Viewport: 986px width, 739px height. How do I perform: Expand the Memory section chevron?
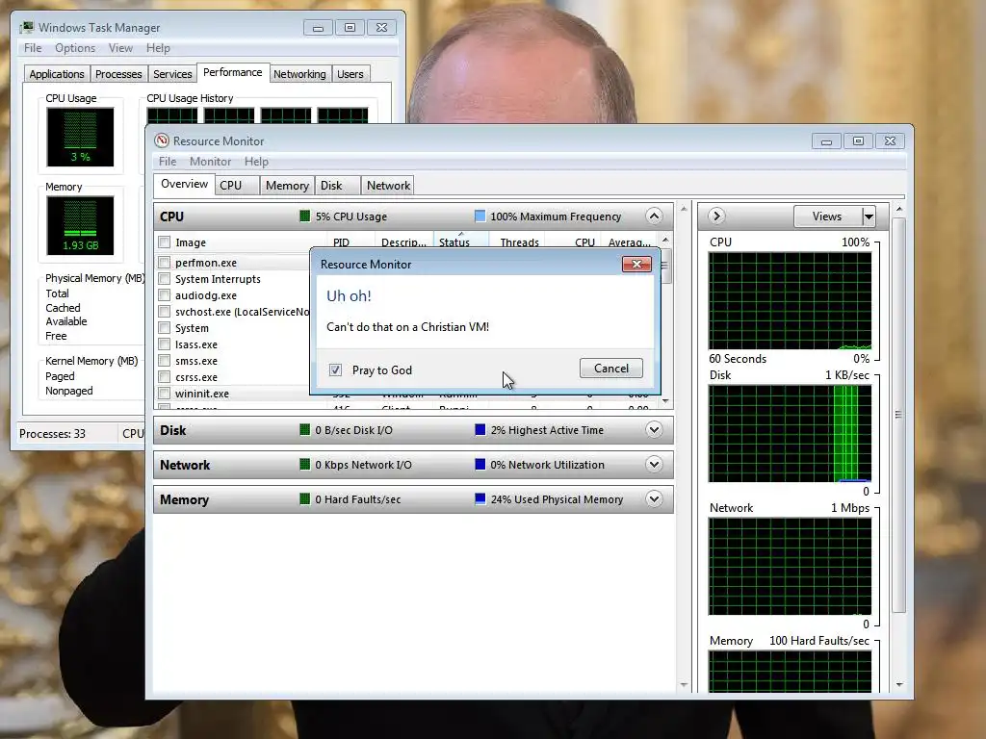[x=654, y=499]
